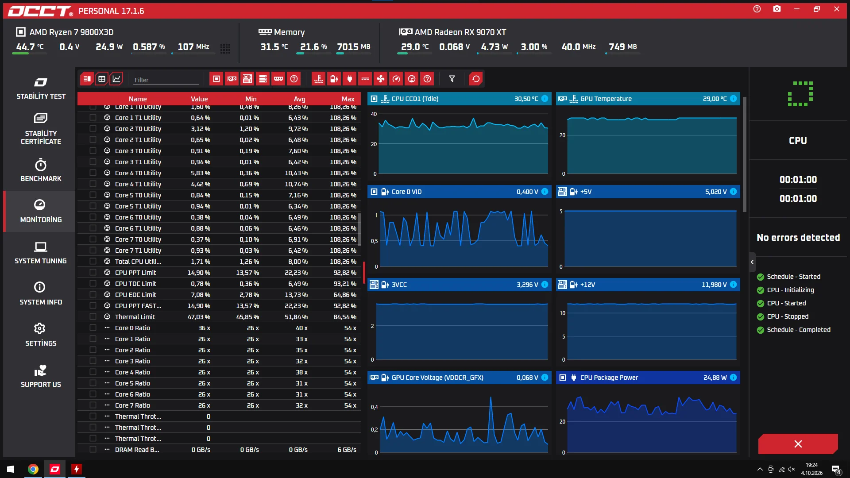Viewport: 850px width, 478px height.
Task: Toggle storage sensors filter icon
Action: click(x=263, y=79)
